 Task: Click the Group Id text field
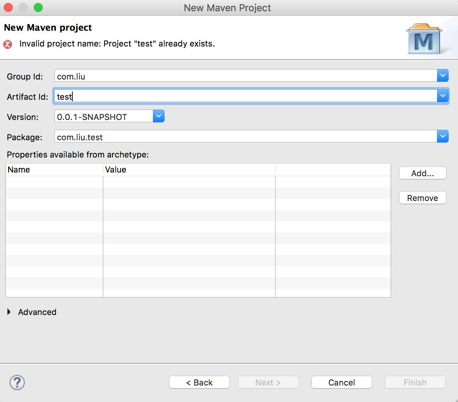click(245, 76)
